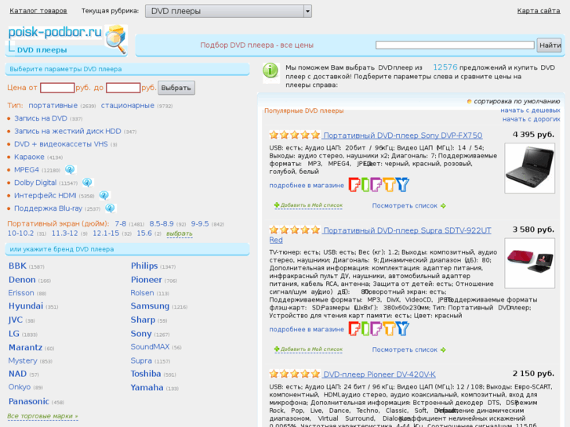Open the help icon next to Интерфейс HDMI
This screenshot has height=427, width=570.
tap(104, 196)
